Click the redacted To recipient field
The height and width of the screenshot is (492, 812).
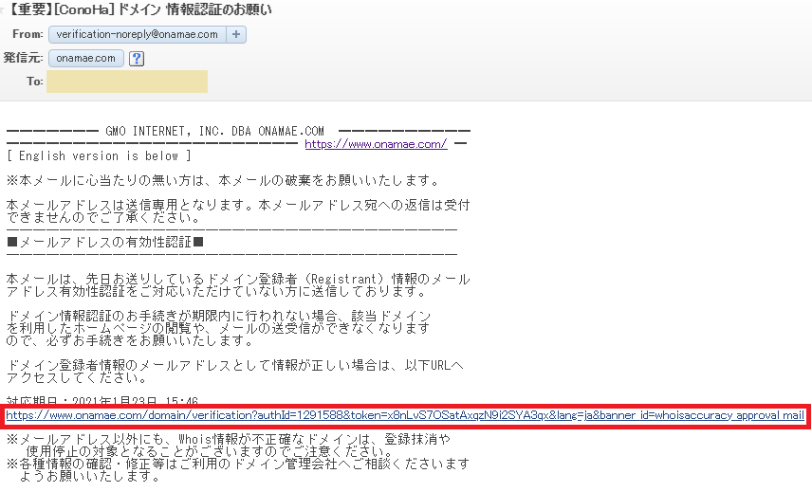[127, 82]
